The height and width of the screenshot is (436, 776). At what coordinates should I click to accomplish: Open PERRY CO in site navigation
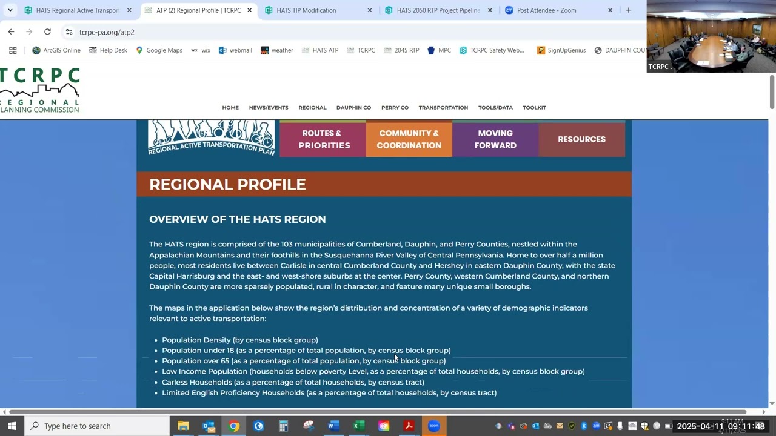pyautogui.click(x=395, y=108)
